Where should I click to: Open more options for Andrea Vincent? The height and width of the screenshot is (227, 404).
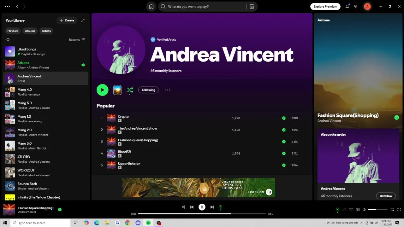167,90
